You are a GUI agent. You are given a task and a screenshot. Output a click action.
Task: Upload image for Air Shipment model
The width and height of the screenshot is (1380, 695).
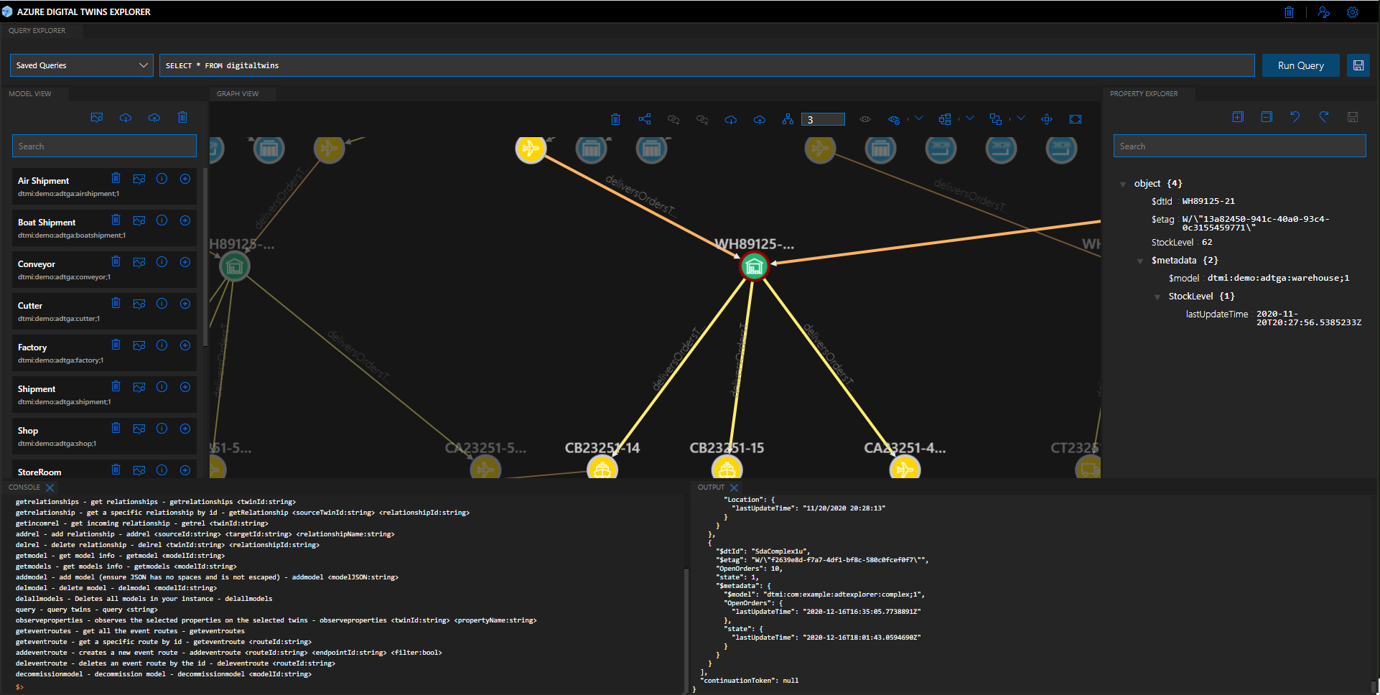click(139, 179)
